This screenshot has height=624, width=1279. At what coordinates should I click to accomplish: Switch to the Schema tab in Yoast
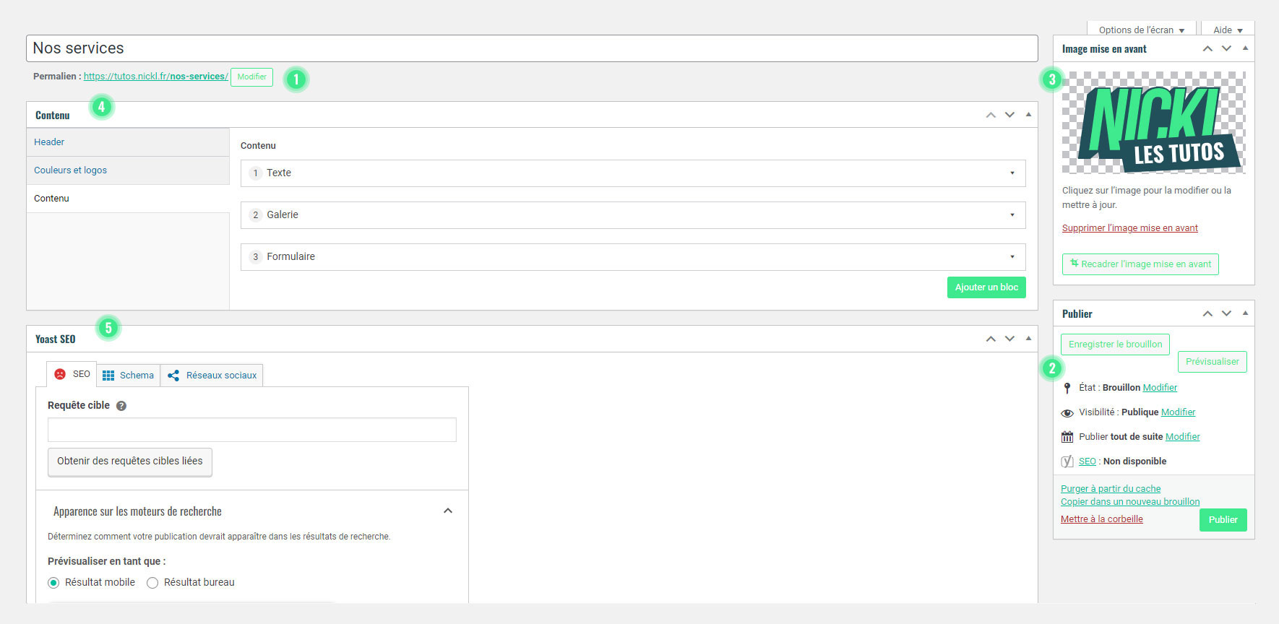pyautogui.click(x=129, y=375)
